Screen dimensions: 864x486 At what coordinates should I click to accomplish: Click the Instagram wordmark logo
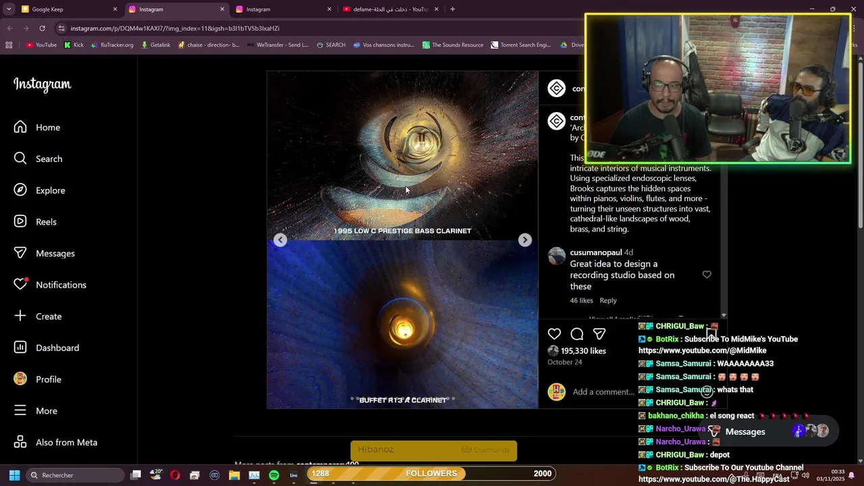point(42,84)
